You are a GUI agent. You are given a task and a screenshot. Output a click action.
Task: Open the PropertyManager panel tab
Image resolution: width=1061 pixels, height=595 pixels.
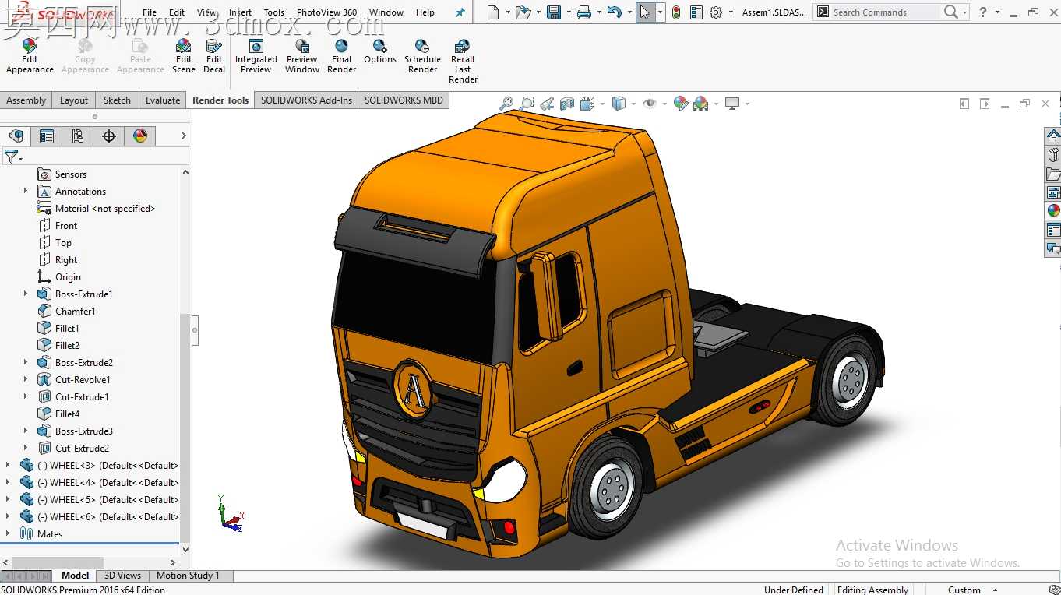tap(47, 136)
